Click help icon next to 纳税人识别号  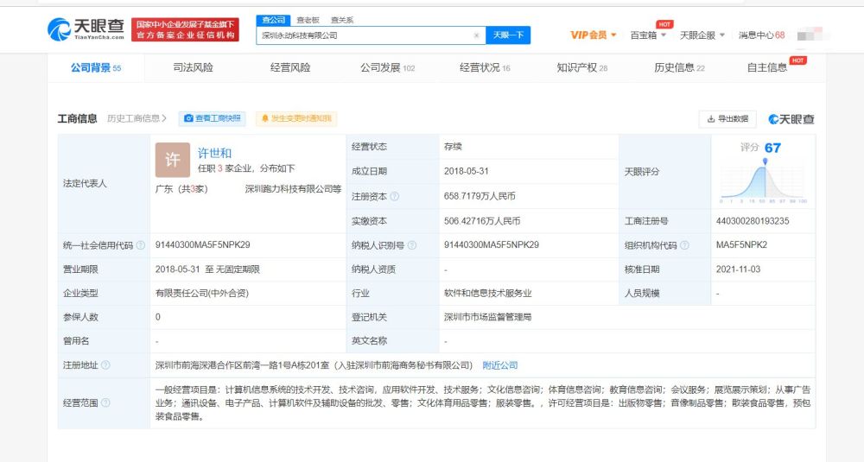pos(411,245)
